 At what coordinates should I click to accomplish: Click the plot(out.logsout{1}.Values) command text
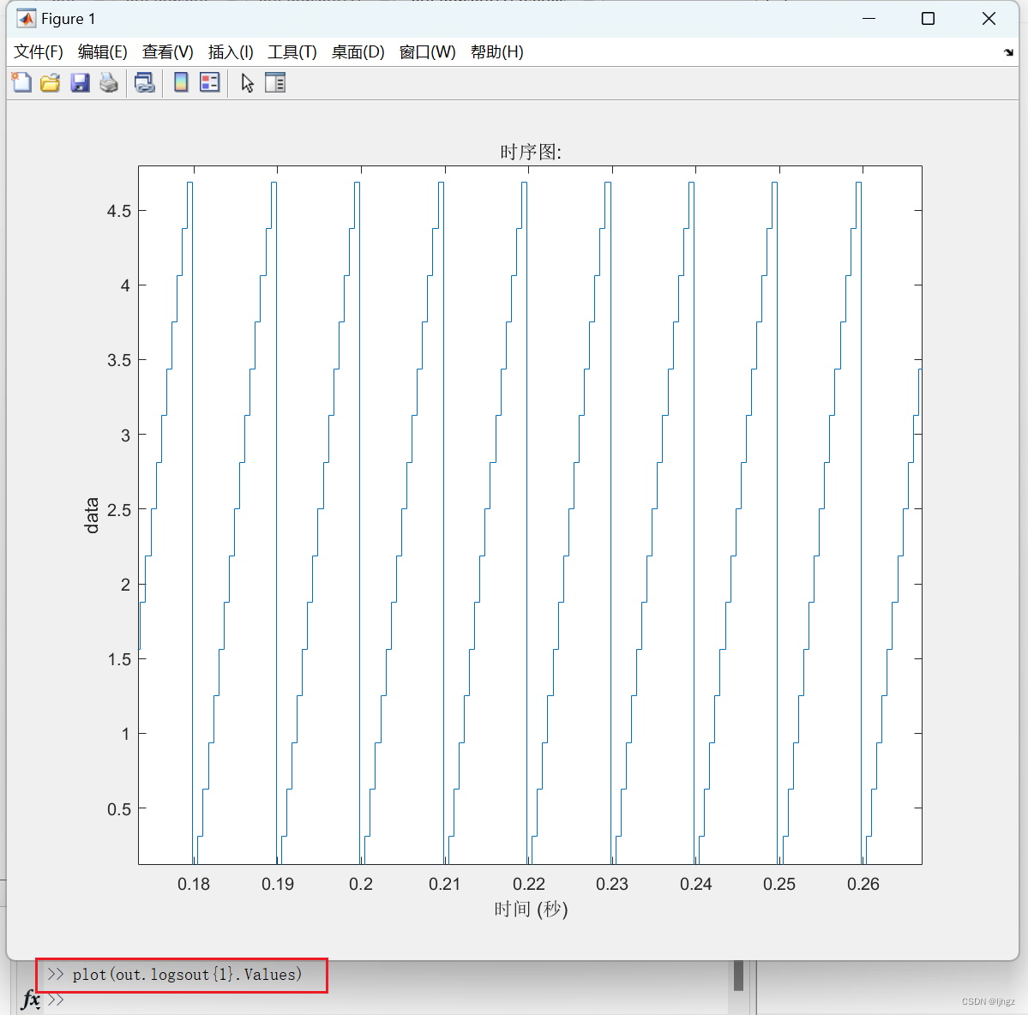[x=187, y=975]
